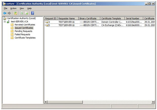Image resolution: width=157 pixels, height=110 pixels.
Task: Select test-SERVER1-CA tree label
Action: (19, 22)
